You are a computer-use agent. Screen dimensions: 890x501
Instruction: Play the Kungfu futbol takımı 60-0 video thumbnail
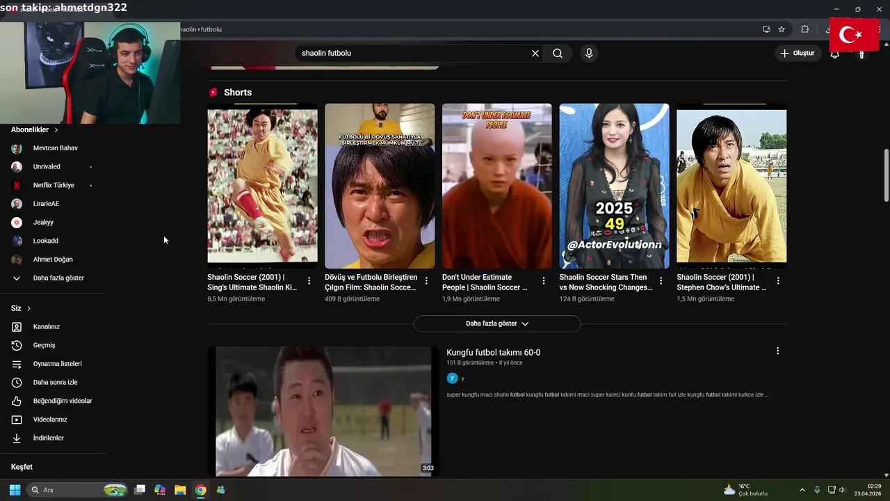tap(323, 411)
